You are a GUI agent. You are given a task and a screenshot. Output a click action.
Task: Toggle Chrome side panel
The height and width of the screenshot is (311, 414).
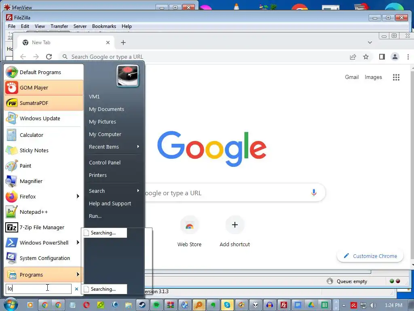[382, 57]
